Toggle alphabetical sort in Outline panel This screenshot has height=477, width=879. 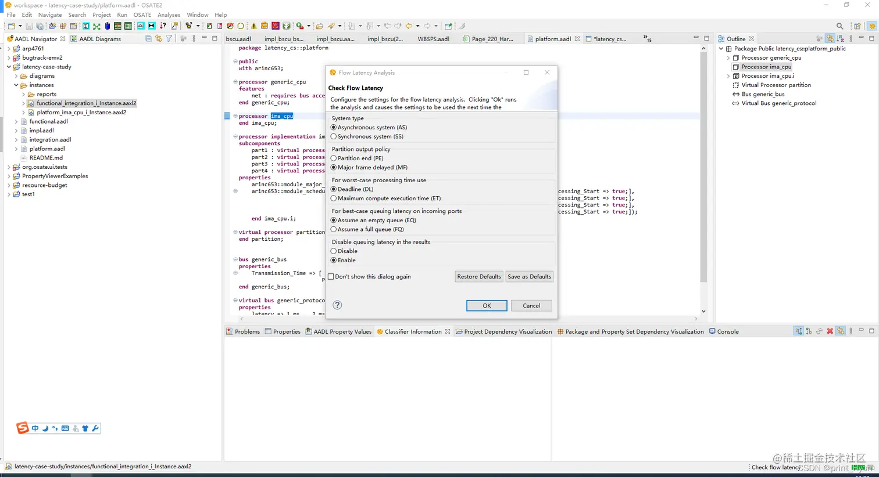840,39
